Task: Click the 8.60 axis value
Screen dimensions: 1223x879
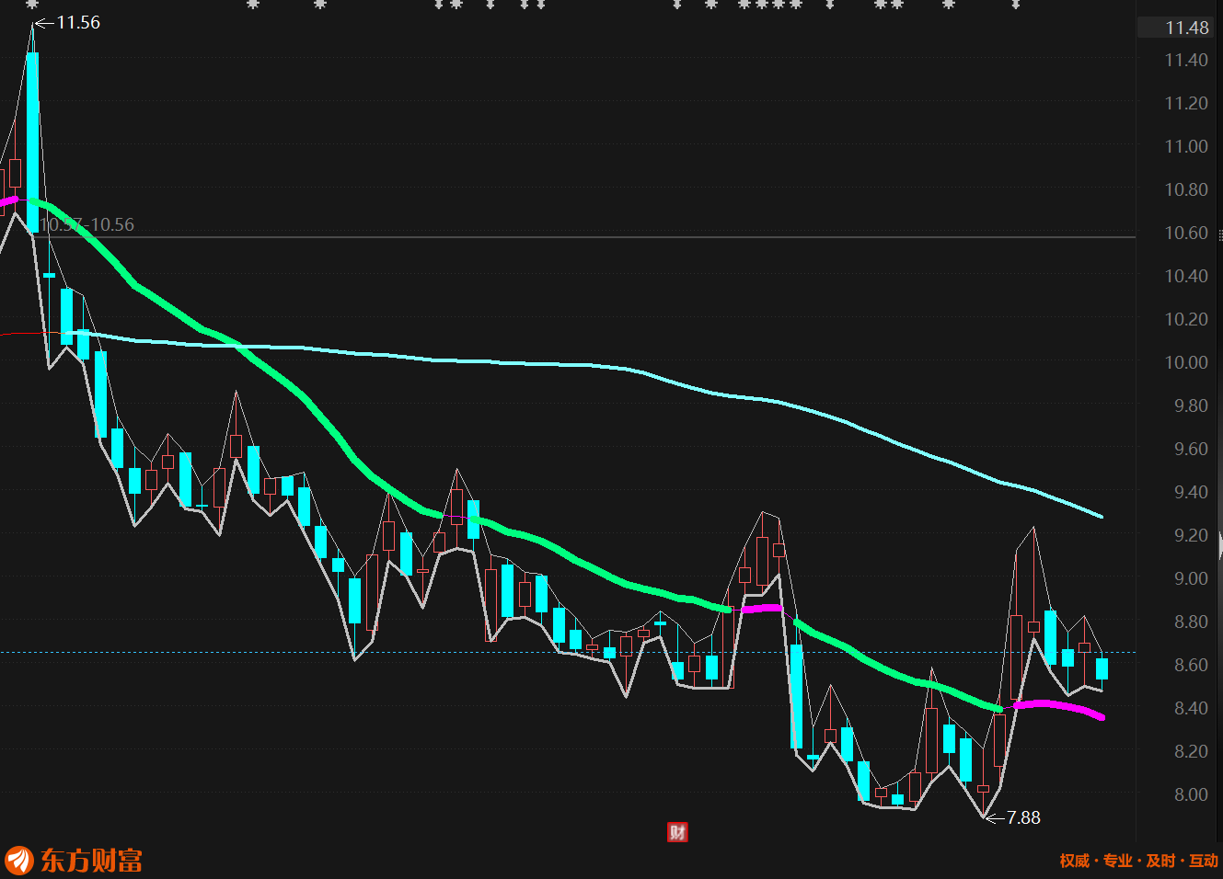Action: pos(1191,665)
